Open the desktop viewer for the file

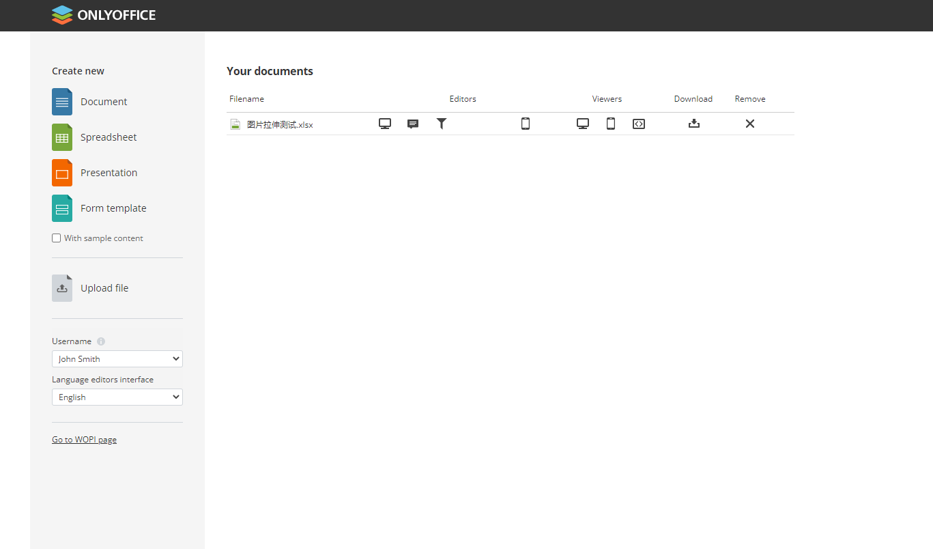pyautogui.click(x=582, y=124)
